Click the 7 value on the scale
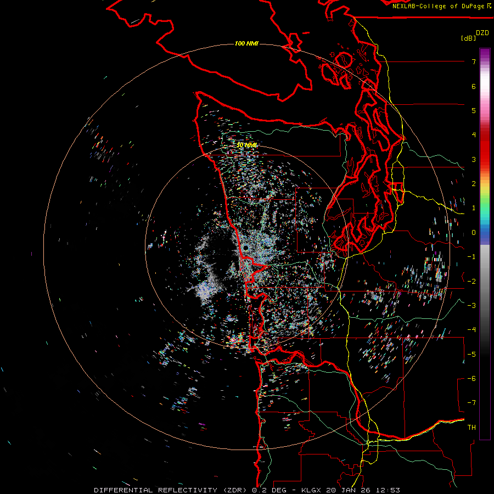The image size is (494, 494). pos(474,61)
